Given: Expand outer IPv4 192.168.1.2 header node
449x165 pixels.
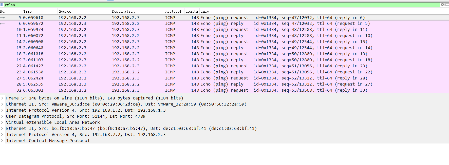Looking at the screenshot, I should 2,110.
